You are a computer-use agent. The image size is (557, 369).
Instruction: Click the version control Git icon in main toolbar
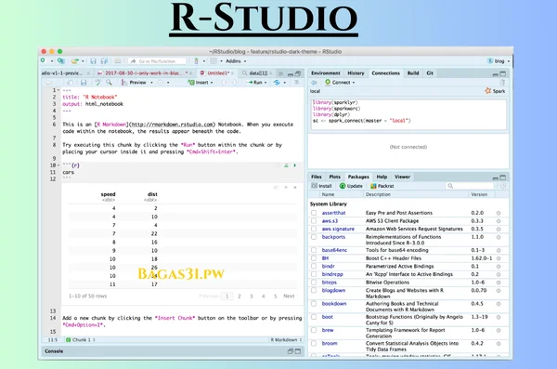[197, 60]
